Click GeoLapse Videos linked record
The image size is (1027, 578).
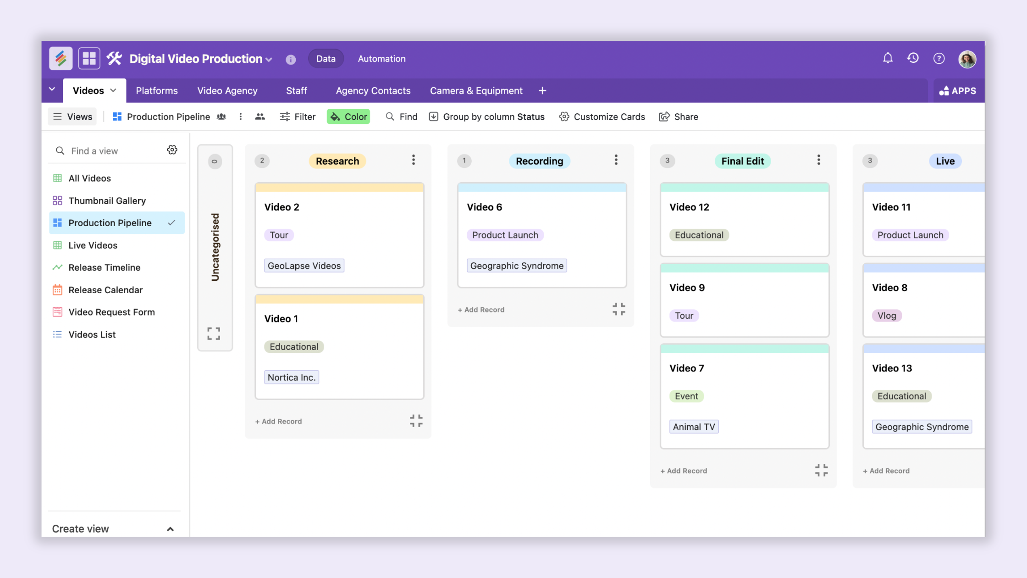[x=304, y=266]
